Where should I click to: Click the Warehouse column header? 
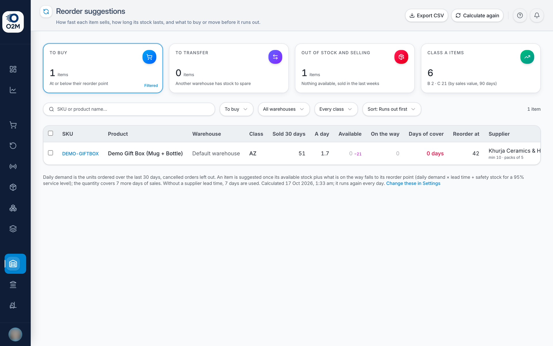click(207, 134)
